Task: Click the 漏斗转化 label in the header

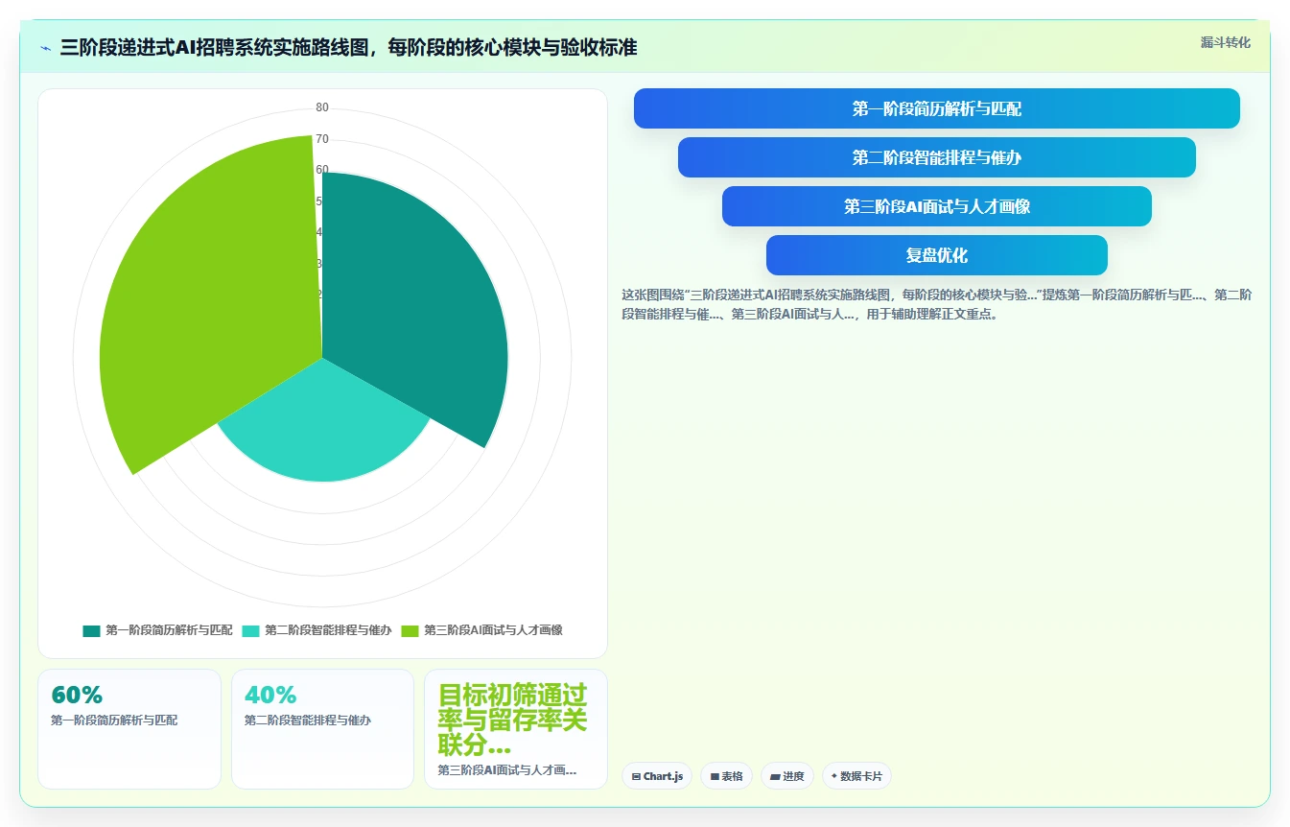Action: pyautogui.click(x=1225, y=42)
